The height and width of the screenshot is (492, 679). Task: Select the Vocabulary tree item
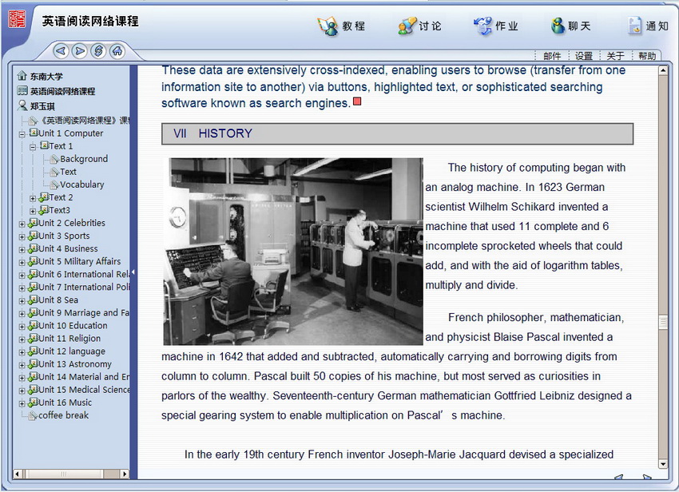point(82,184)
